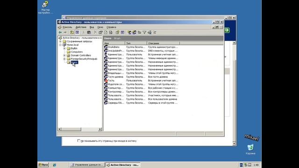This screenshot has height=168, width=299.
Task: Click the Гости домена group icon
Action: 106,77
